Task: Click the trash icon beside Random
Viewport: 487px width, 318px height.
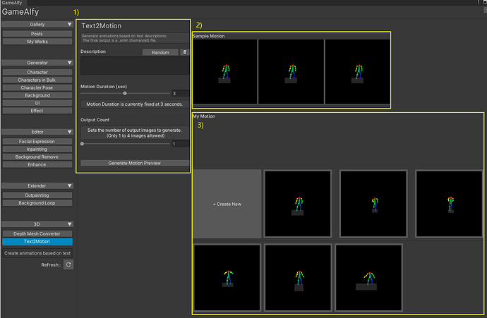Action: point(185,52)
